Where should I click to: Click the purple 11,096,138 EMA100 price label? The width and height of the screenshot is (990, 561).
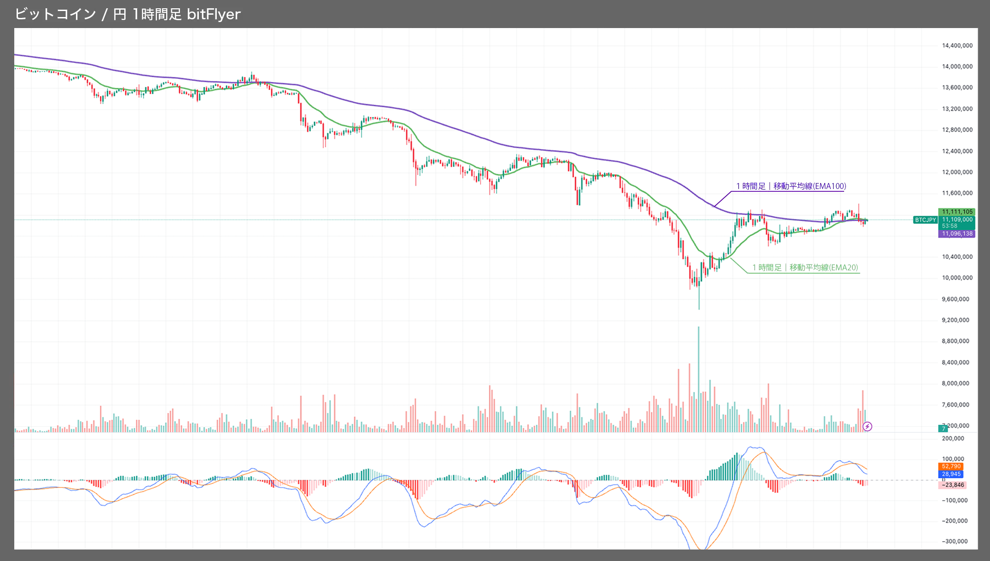(x=957, y=234)
